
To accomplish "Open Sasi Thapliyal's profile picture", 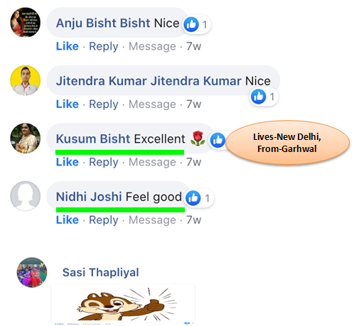I will coord(32,273).
